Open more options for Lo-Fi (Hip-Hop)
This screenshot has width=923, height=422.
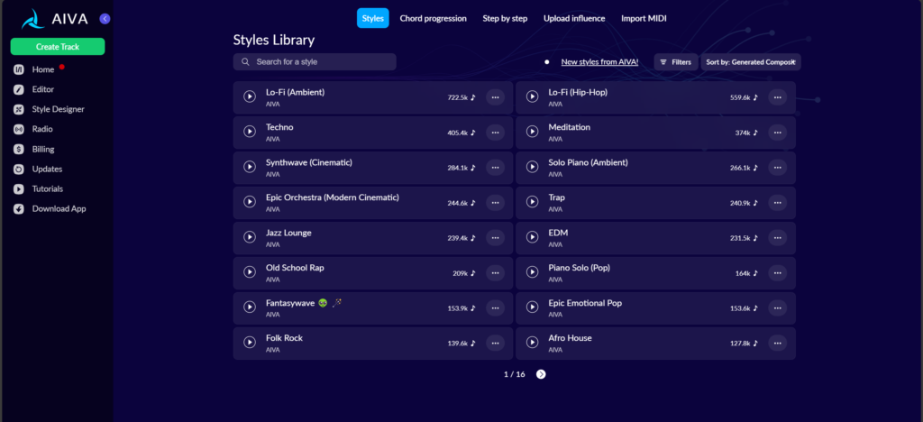[778, 97]
